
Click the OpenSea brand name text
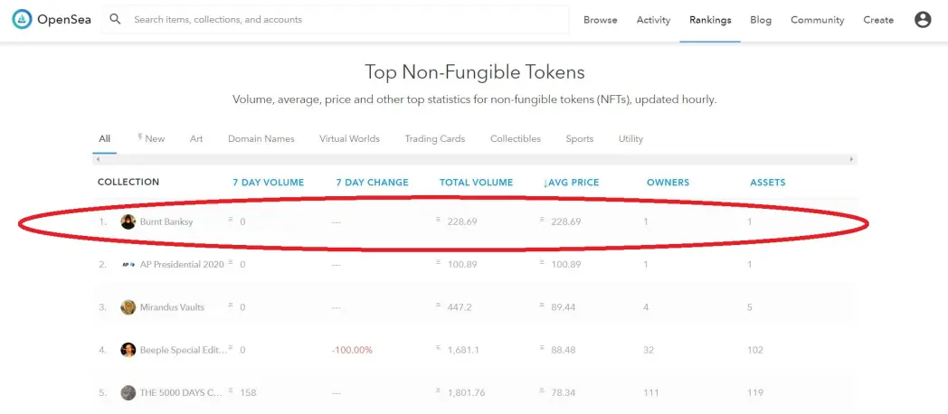click(64, 19)
